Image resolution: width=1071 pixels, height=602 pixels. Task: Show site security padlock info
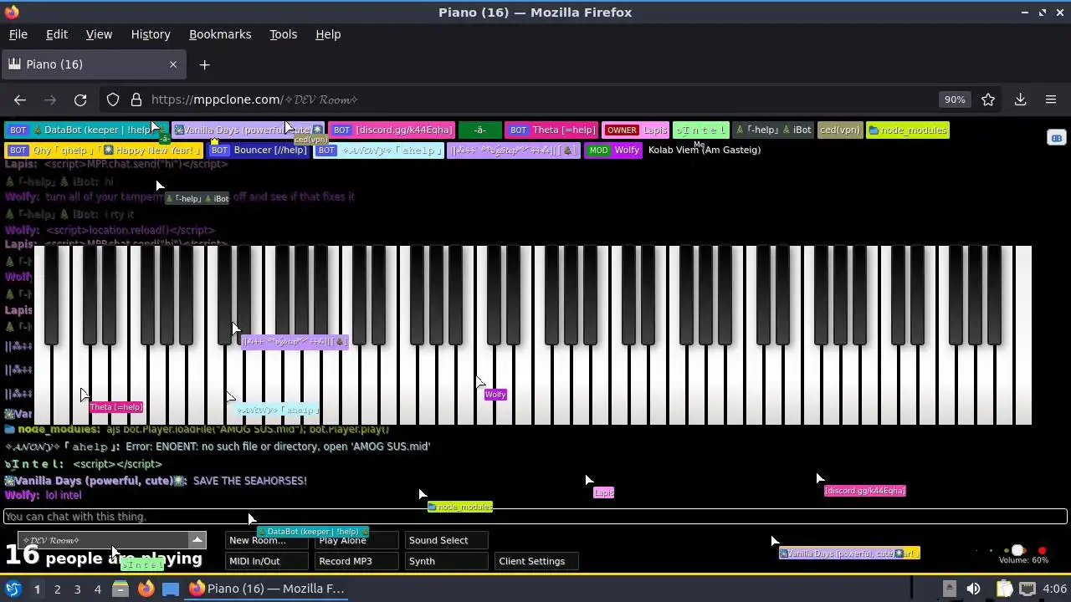[x=136, y=99]
